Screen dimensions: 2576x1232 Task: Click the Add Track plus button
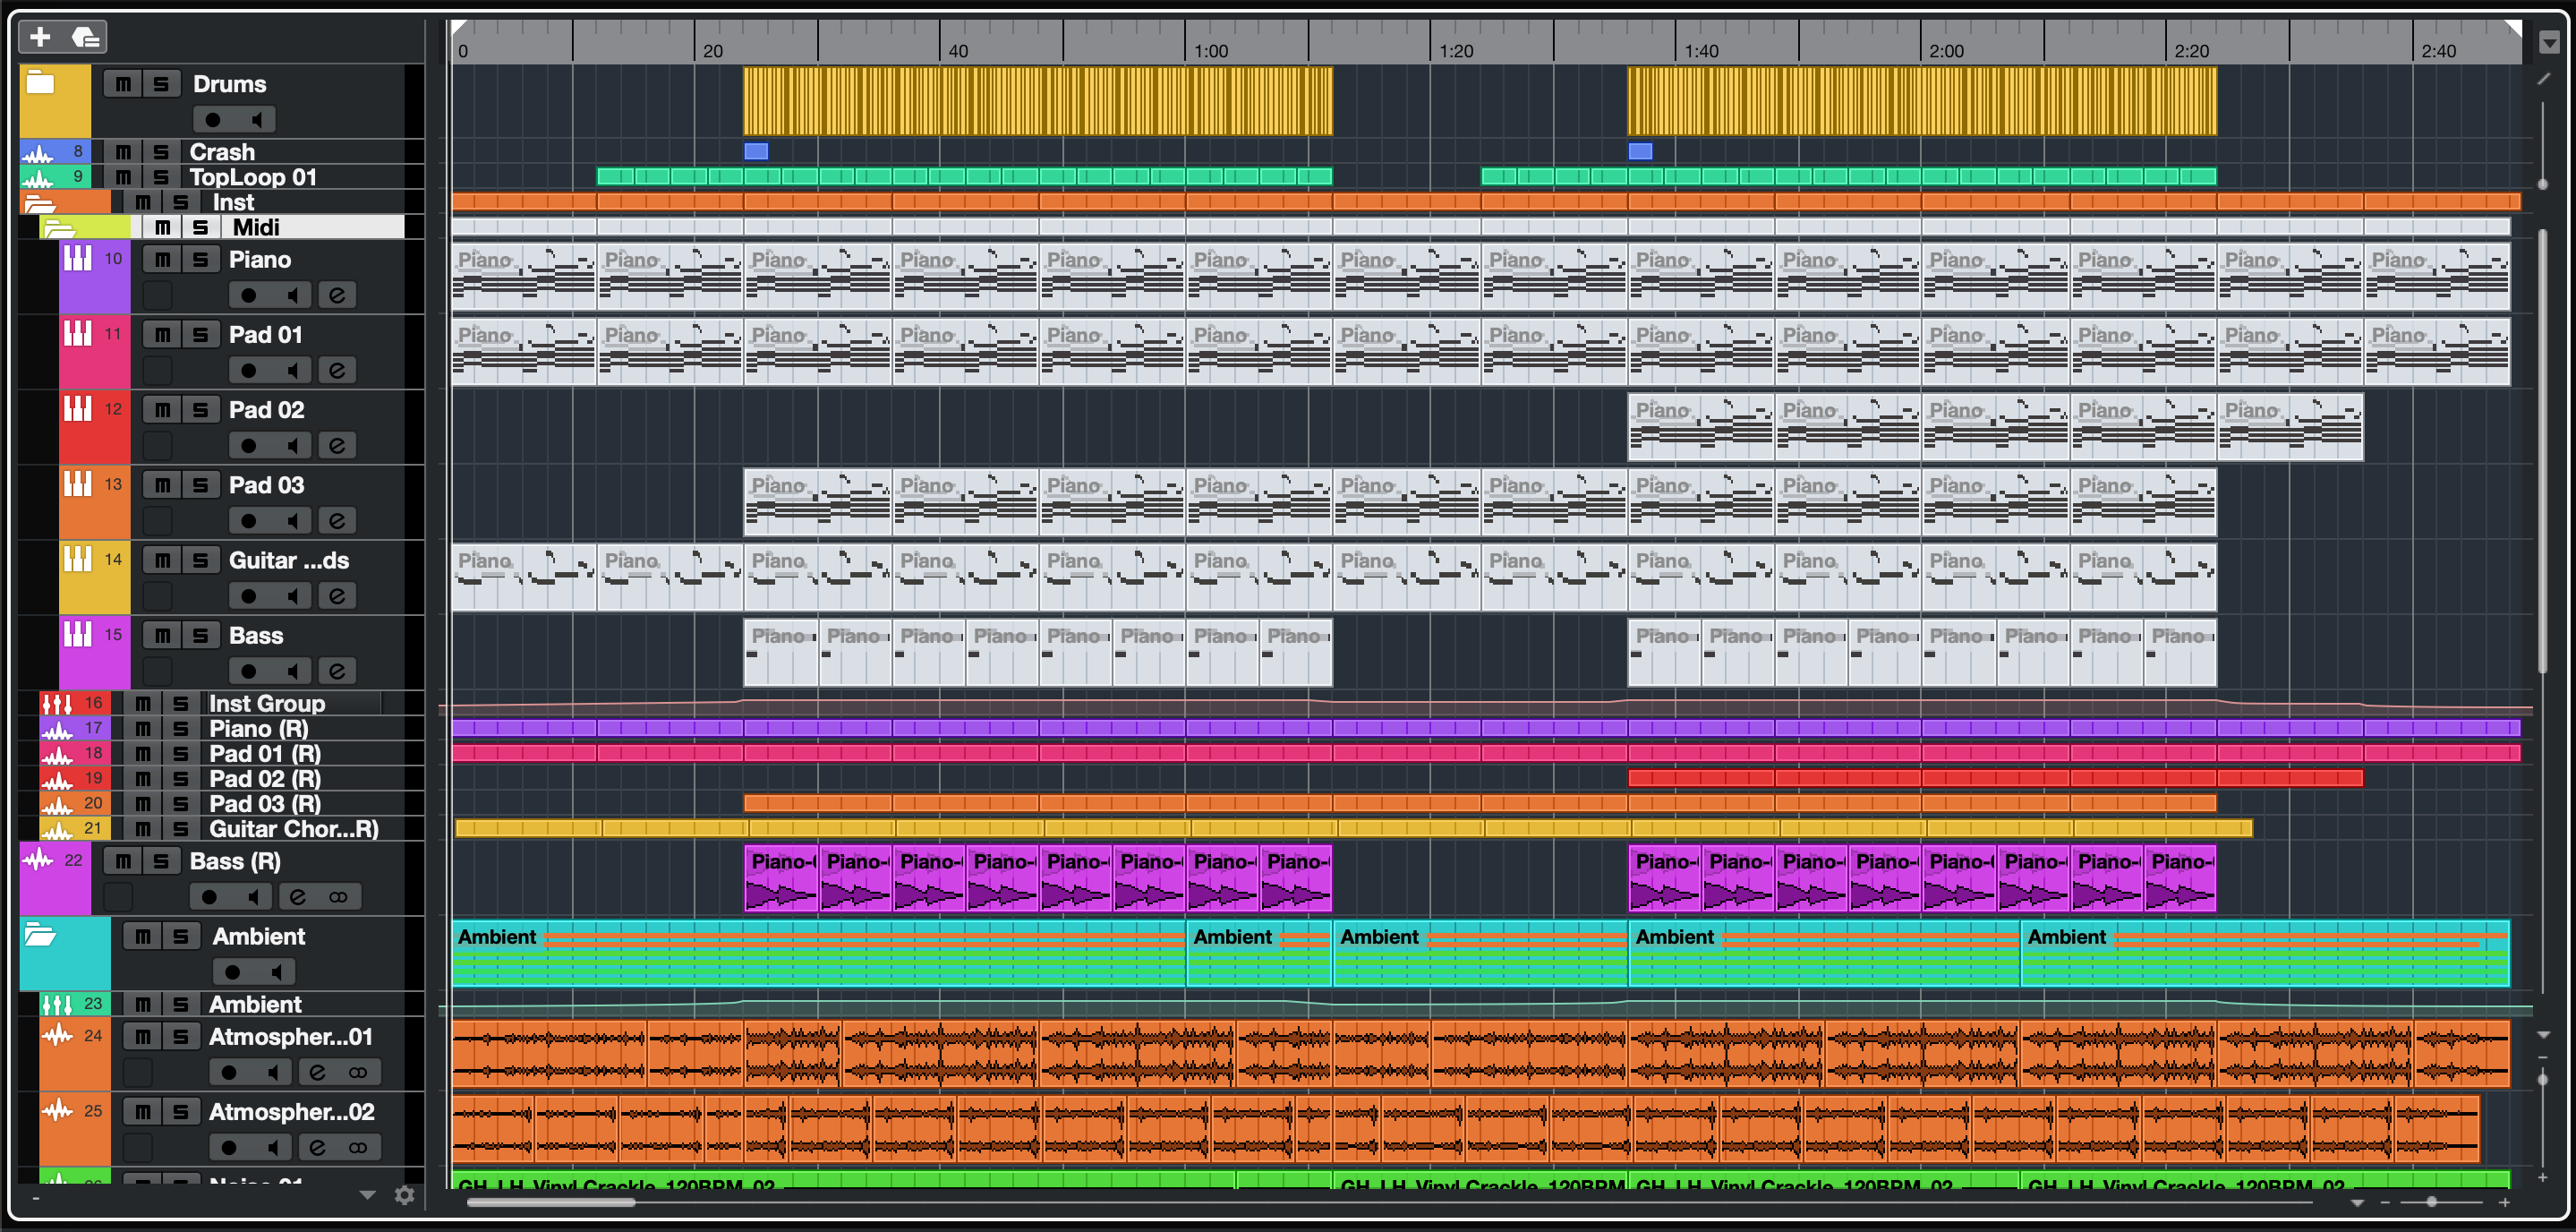(40, 37)
